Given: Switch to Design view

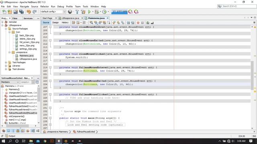Looking at the screenshot, I should [55, 22].
